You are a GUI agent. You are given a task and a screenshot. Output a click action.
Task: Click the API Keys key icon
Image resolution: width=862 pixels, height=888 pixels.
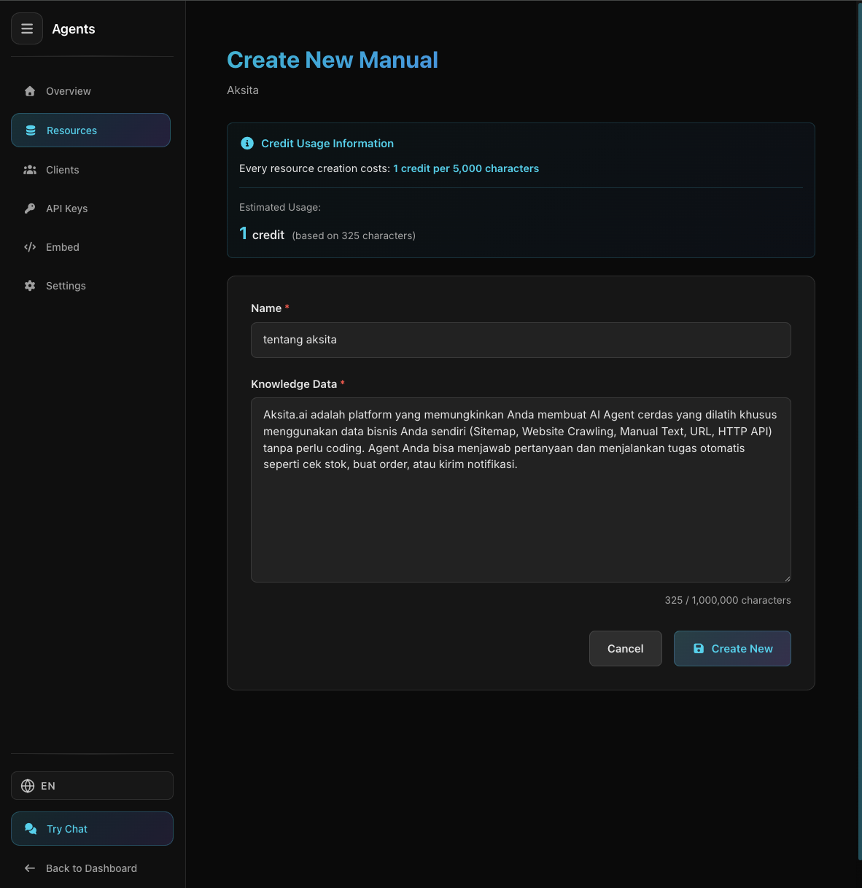[30, 208]
